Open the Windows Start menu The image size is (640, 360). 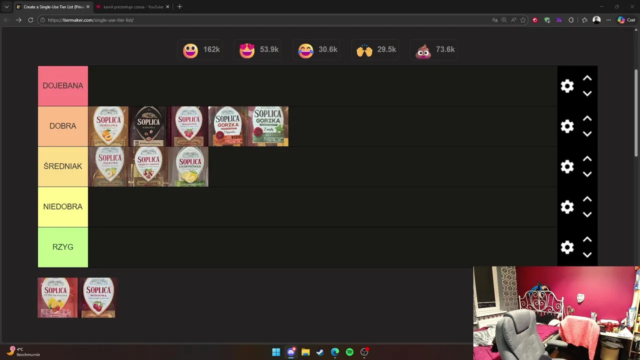pyautogui.click(x=276, y=352)
